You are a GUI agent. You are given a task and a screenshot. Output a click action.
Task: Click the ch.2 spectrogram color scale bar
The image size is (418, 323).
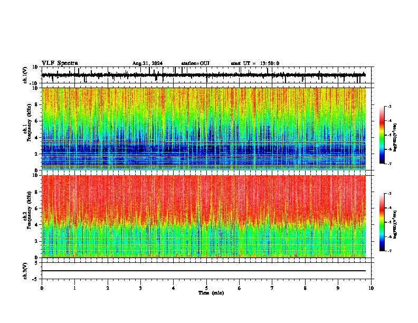click(382, 222)
